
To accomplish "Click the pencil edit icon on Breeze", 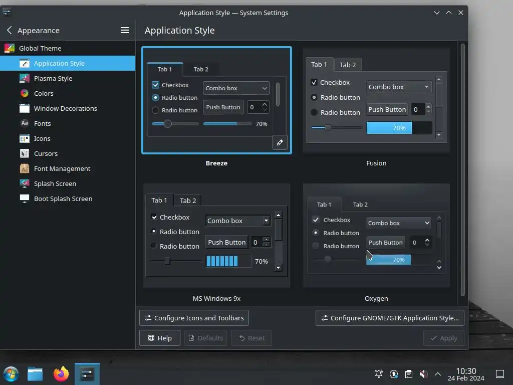I will coord(280,142).
